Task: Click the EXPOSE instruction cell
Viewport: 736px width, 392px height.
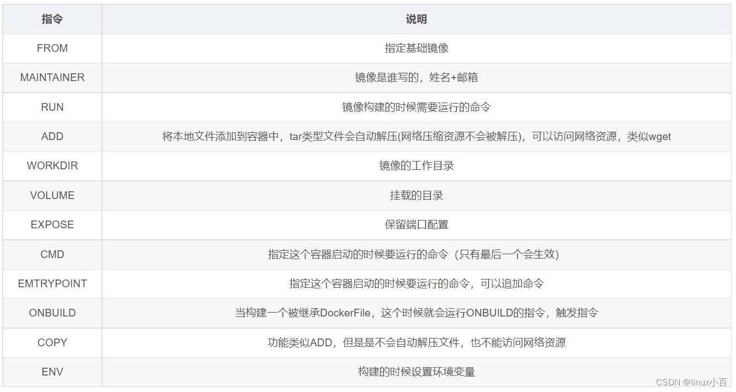Action: pyautogui.click(x=52, y=224)
